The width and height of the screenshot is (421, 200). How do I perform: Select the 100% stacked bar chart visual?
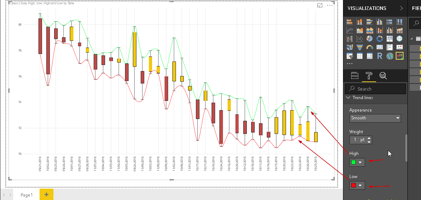[x=390, y=22]
